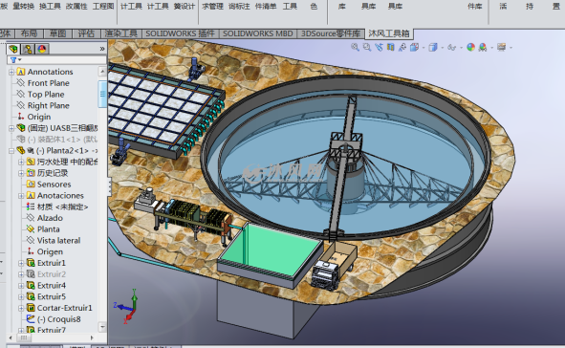Open the View Orientation cube icon

(x=414, y=47)
